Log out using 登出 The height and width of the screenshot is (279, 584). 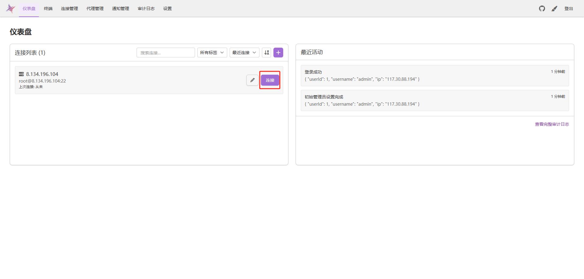pyautogui.click(x=568, y=9)
